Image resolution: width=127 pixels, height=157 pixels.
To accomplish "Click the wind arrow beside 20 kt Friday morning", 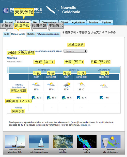I will click(34, 97).
